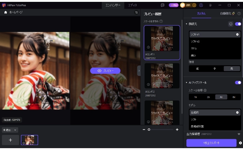
Task: Click the HitPaw FotorPea logo icon
Action: [4, 5]
